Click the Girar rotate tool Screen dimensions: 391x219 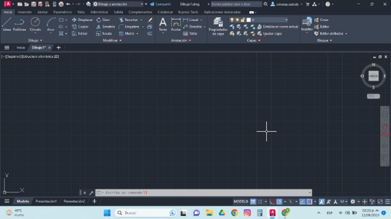click(x=103, y=20)
